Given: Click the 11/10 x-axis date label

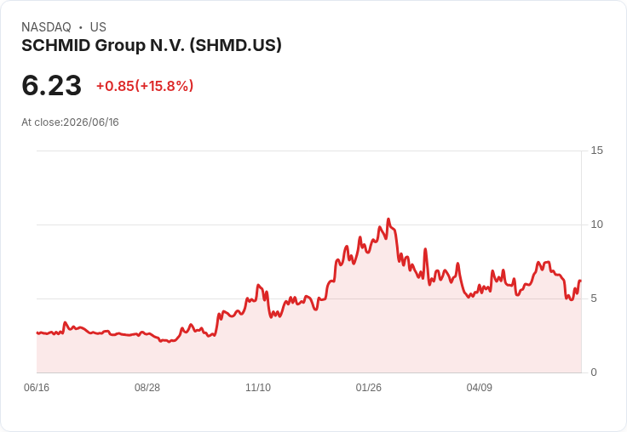Looking at the screenshot, I should [x=258, y=387].
